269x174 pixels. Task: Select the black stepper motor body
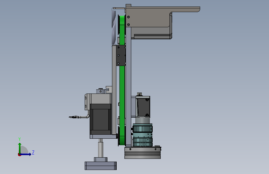click(x=101, y=119)
